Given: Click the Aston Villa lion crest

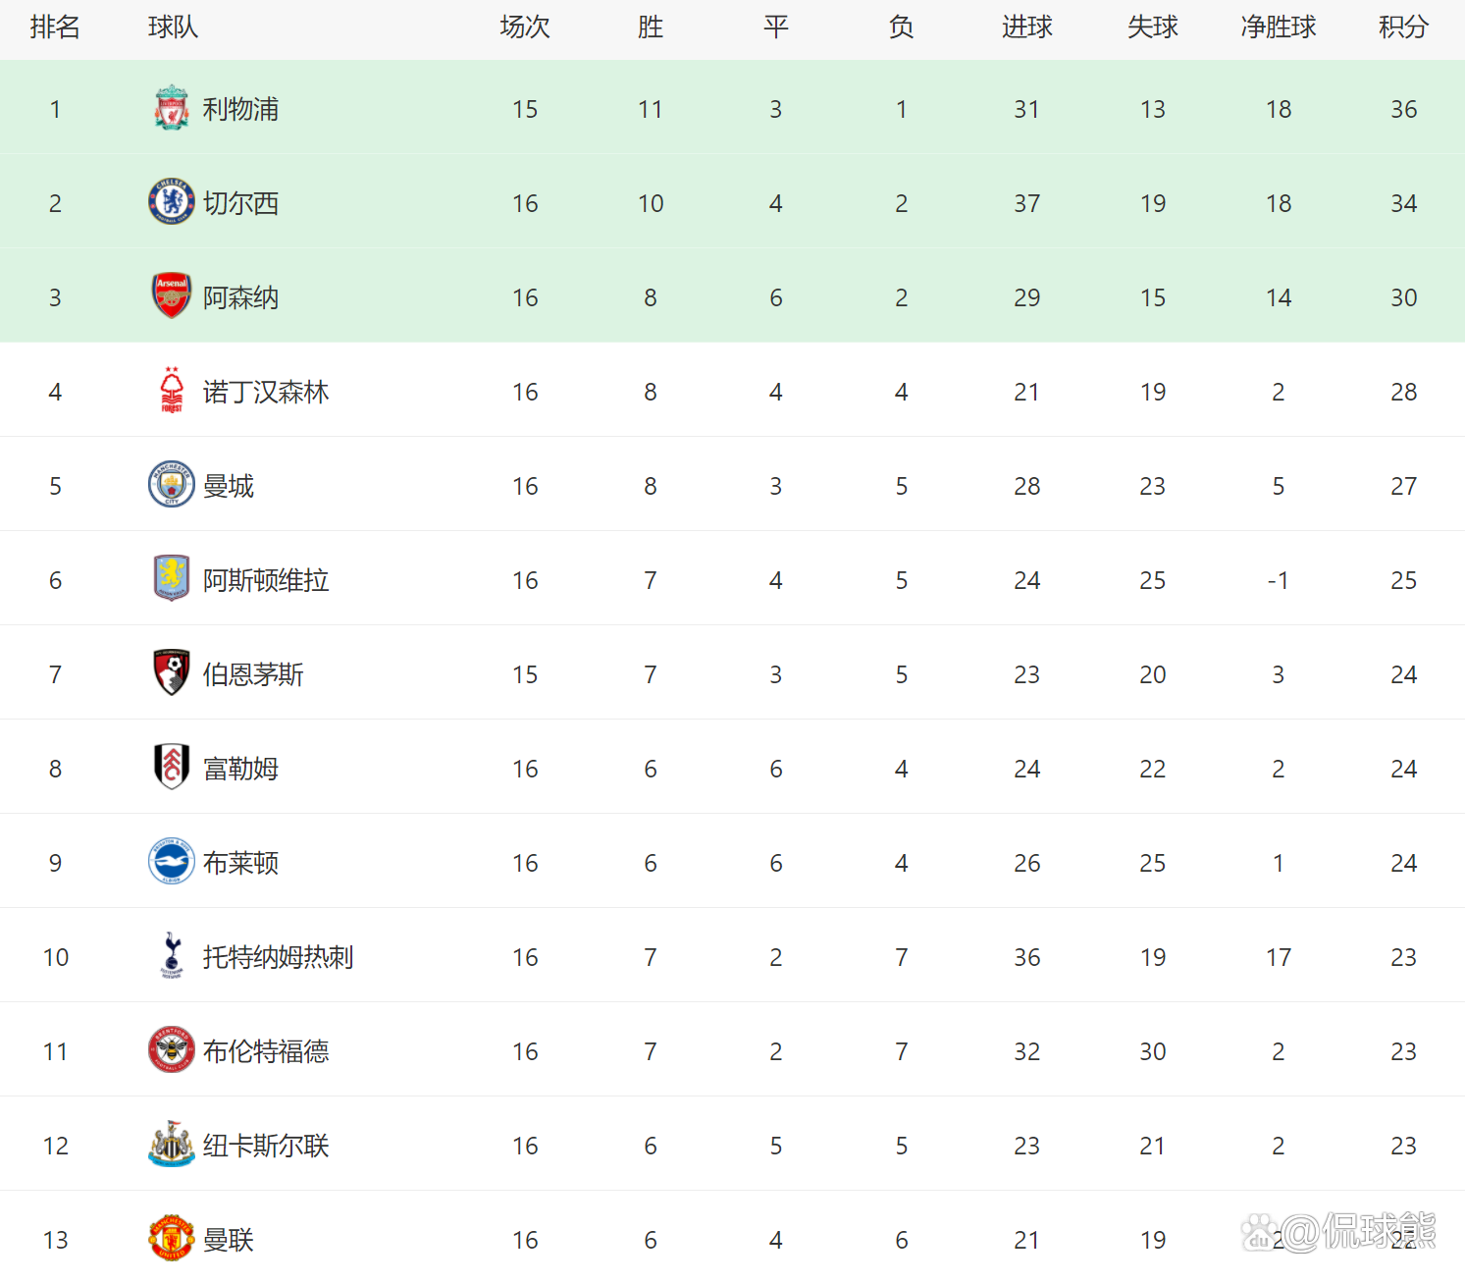Looking at the screenshot, I should pos(172,580).
